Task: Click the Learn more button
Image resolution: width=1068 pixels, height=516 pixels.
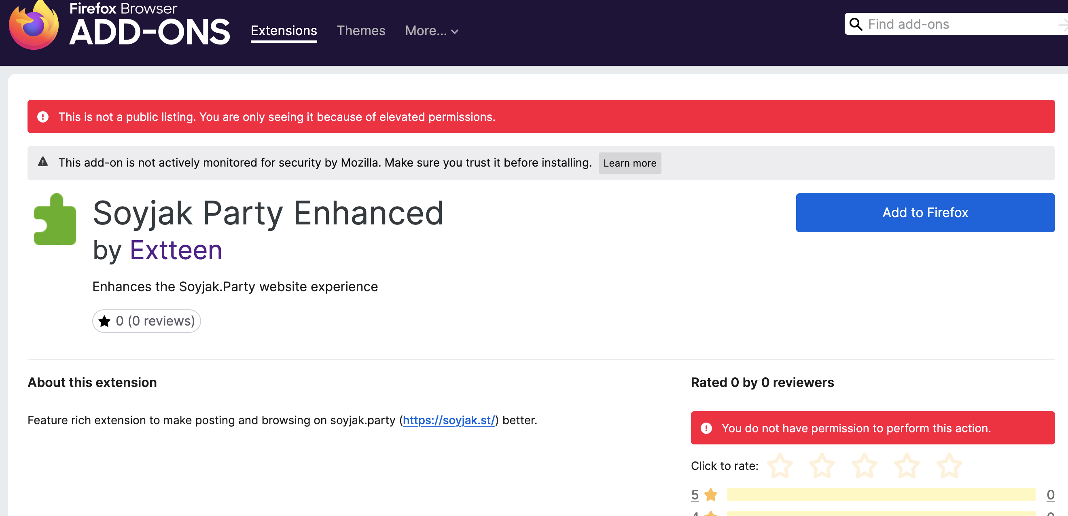Action: 629,163
